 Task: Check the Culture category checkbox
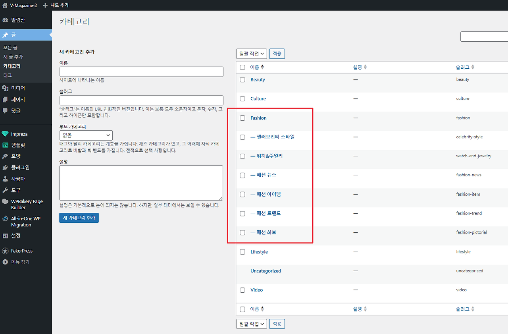coord(242,99)
